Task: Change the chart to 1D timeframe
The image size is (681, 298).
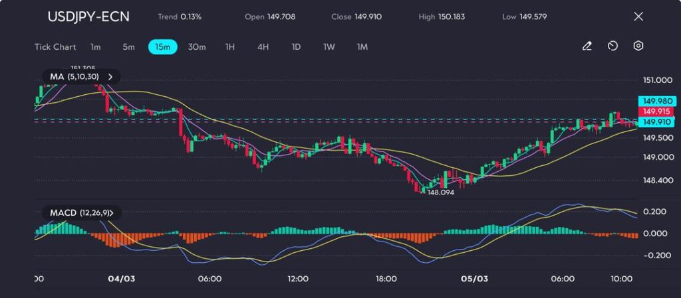Action: pos(297,47)
